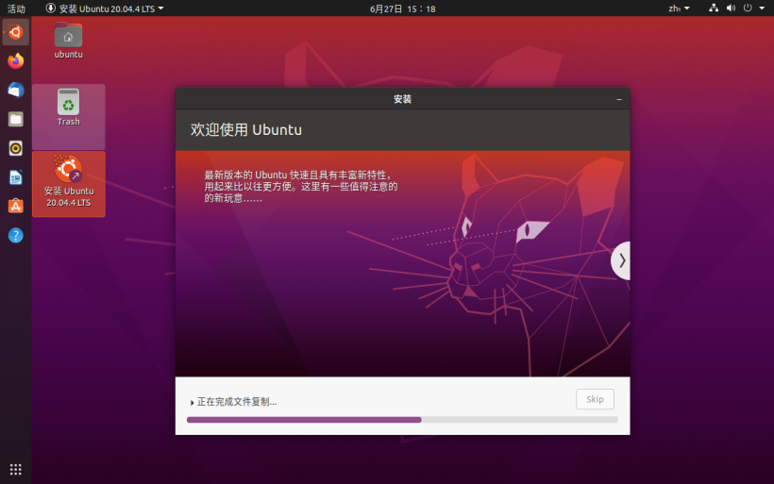The height and width of the screenshot is (484, 774).
Task: Go to next slide with right arrow
Action: pos(621,260)
